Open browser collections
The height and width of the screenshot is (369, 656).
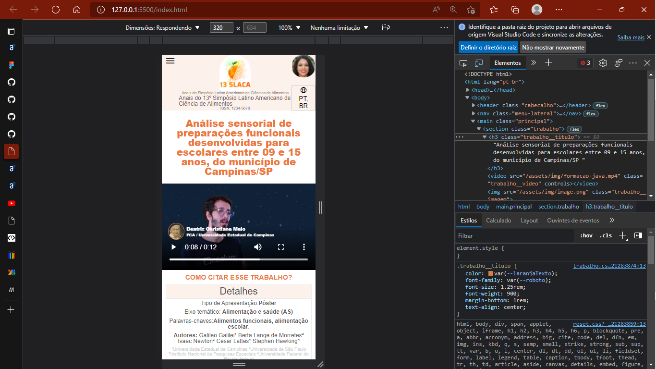(515, 10)
